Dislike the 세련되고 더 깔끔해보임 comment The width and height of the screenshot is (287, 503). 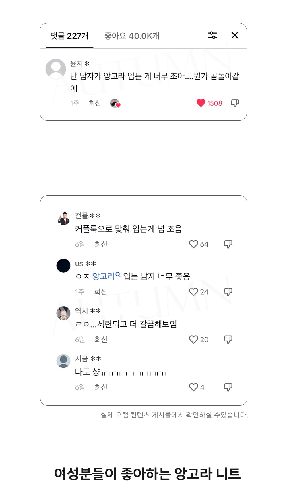pyautogui.click(x=228, y=340)
